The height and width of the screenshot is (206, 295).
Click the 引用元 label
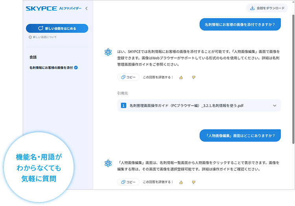click(122, 93)
